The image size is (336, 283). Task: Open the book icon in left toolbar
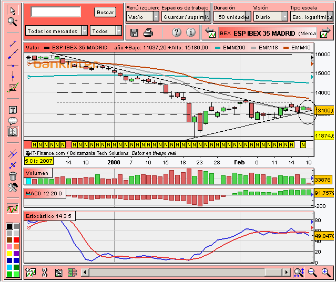point(13,132)
